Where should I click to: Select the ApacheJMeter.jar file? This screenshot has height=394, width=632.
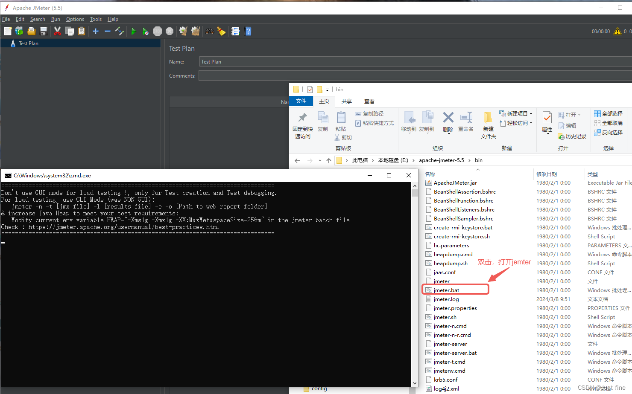coord(455,183)
